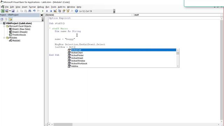The width and height of the screenshot is (224, 126).
Task: Undo the last edit
Action: [34, 11]
